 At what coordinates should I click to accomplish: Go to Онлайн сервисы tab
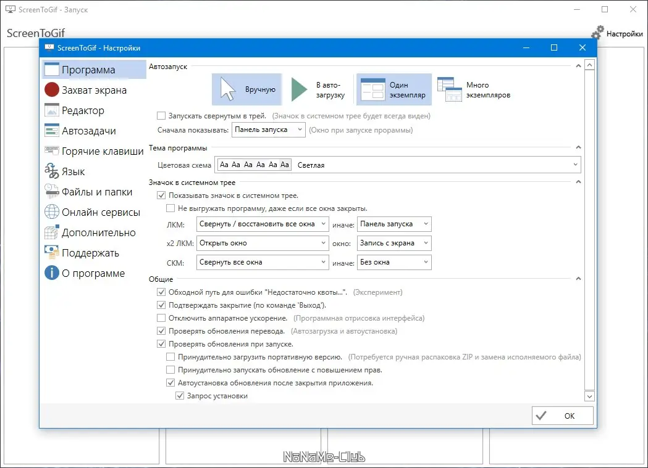point(94,212)
